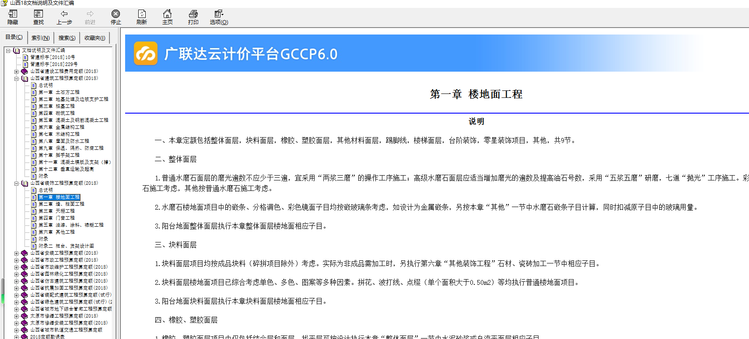Expand 山西省抗震加固工程预算定额(2018) node

(x=17, y=288)
